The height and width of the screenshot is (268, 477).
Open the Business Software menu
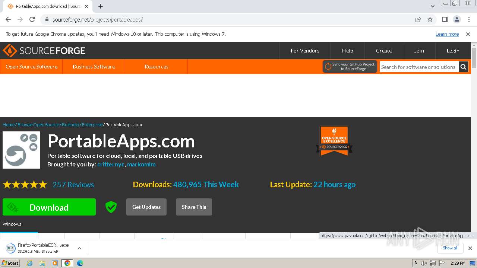[94, 67]
